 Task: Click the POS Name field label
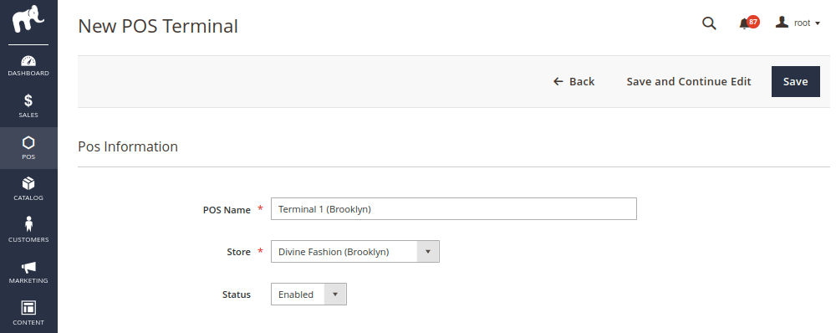[227, 210]
